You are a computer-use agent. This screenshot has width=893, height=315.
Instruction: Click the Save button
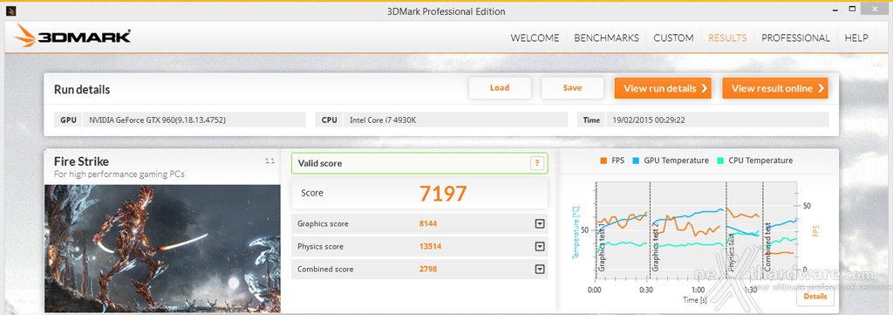(572, 88)
